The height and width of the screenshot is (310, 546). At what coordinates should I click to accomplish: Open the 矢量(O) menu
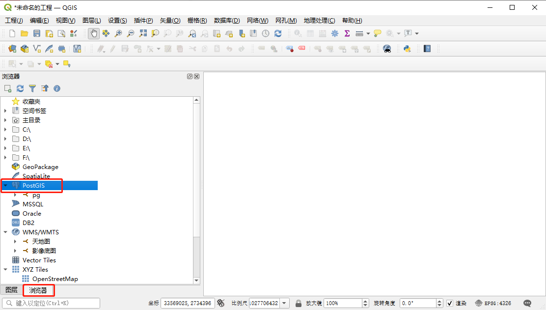pyautogui.click(x=170, y=21)
